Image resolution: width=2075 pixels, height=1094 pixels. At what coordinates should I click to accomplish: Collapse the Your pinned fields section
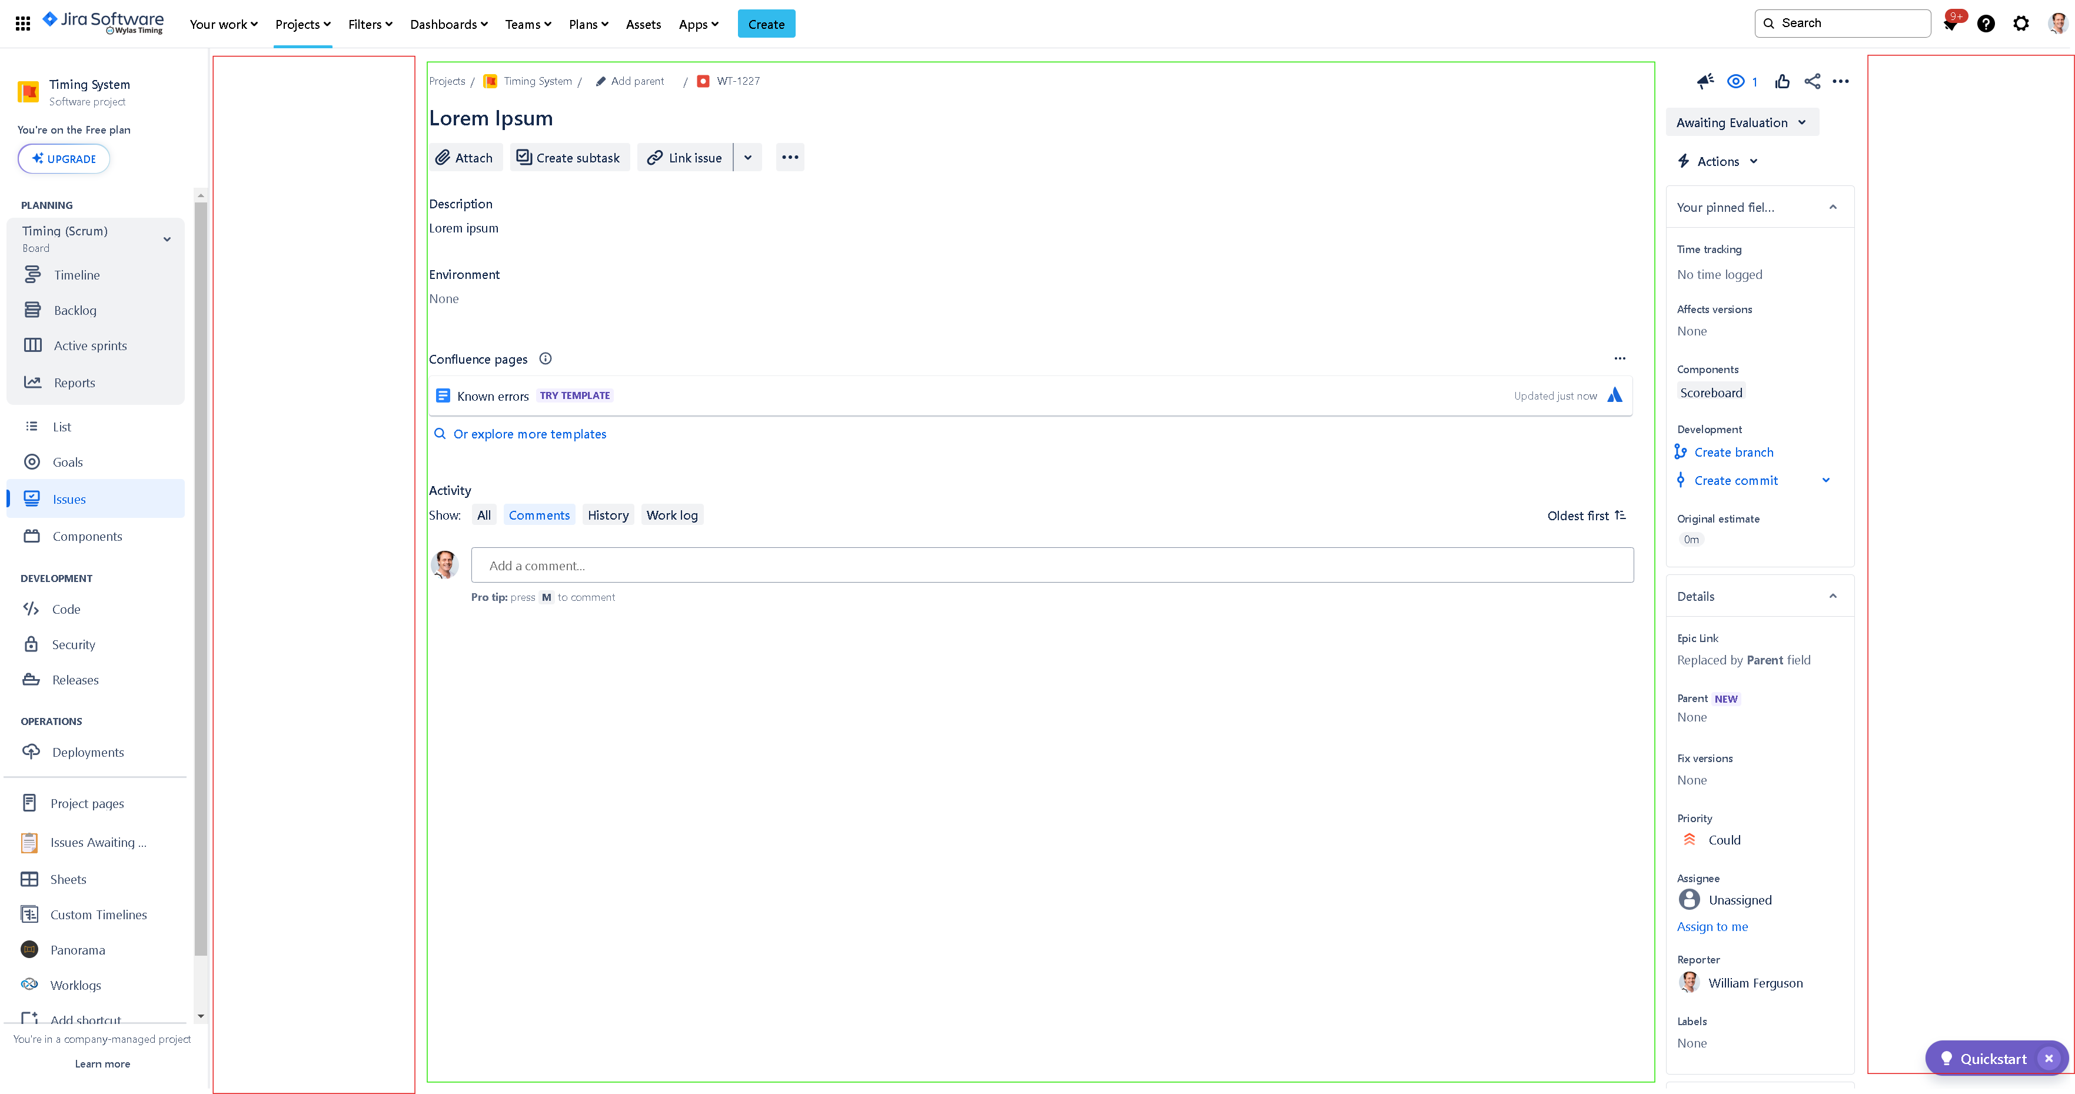pyautogui.click(x=1833, y=207)
